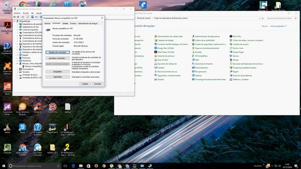Open HP Support Assistant desktop icon
The image size is (301, 169).
[x=38, y=130]
